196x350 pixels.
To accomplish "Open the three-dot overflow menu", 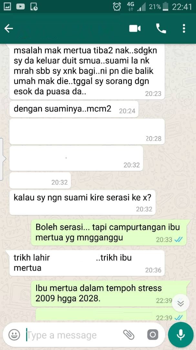I will (184, 29).
